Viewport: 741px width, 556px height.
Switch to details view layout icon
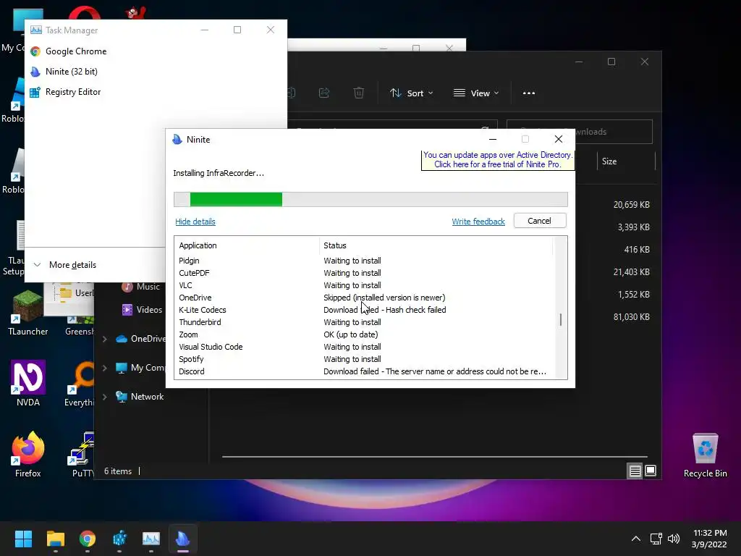tap(635, 471)
